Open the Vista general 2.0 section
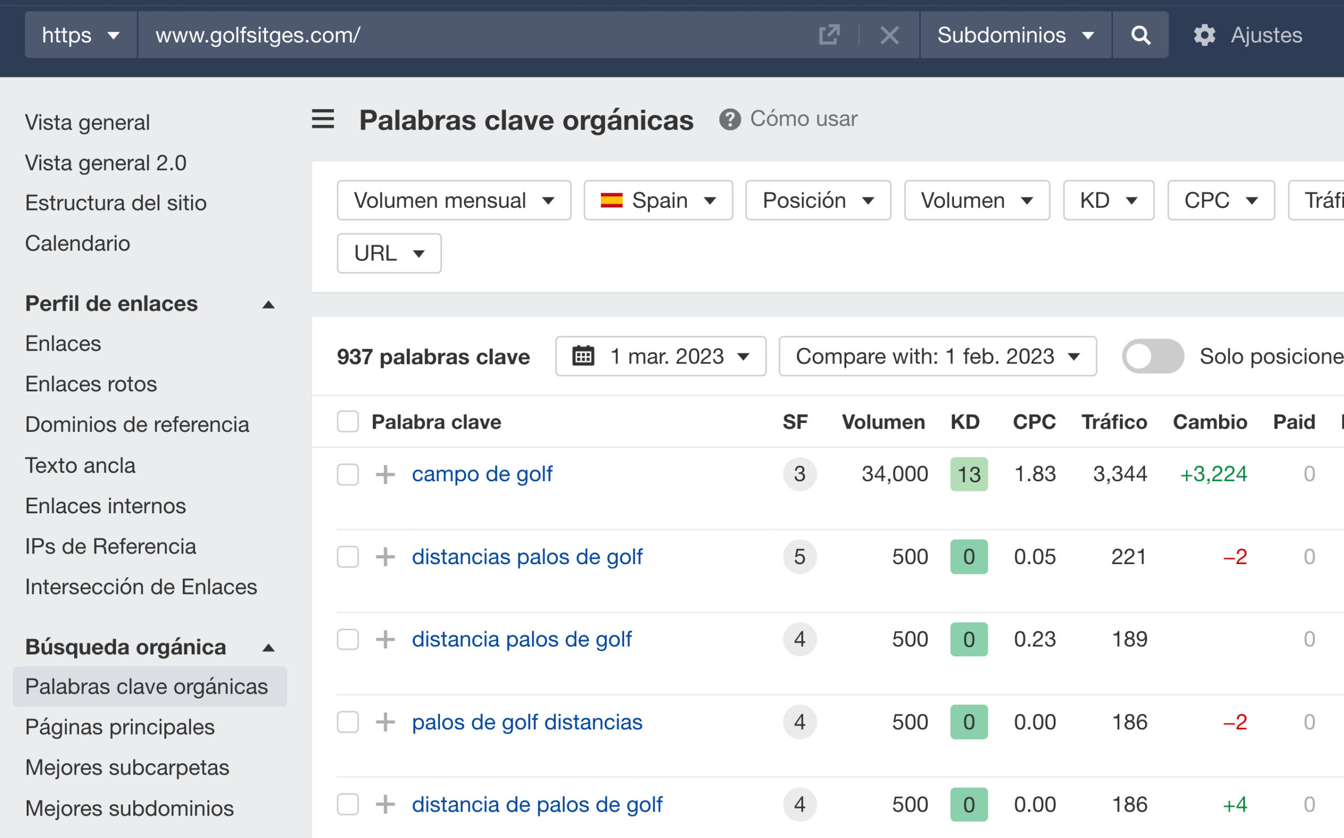The height and width of the screenshot is (838, 1344). [106, 162]
